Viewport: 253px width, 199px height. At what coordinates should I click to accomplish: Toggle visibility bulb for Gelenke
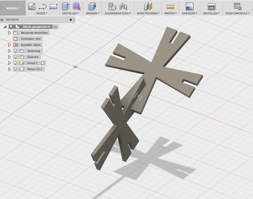[x=15, y=57]
